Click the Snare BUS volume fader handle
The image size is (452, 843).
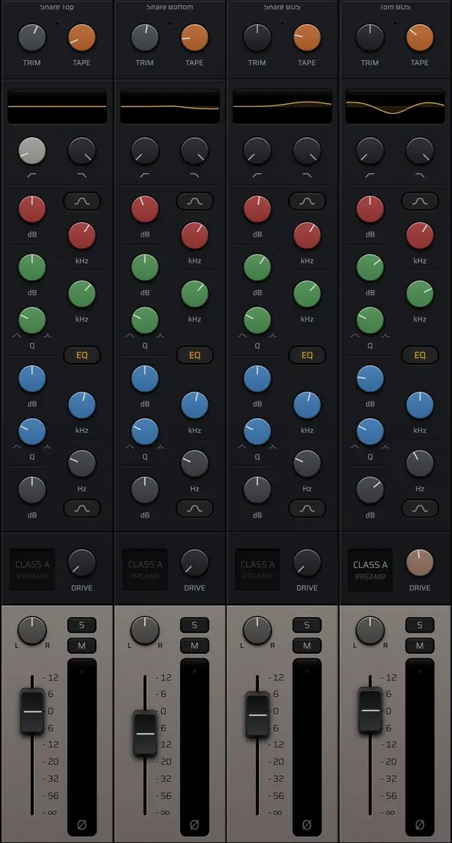(x=258, y=715)
